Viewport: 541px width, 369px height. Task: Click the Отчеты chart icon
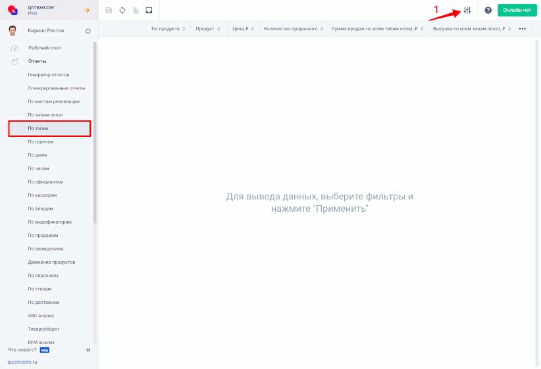point(14,61)
